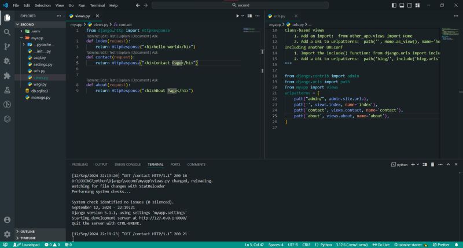Click the CRLF line ending indicator

306,245
